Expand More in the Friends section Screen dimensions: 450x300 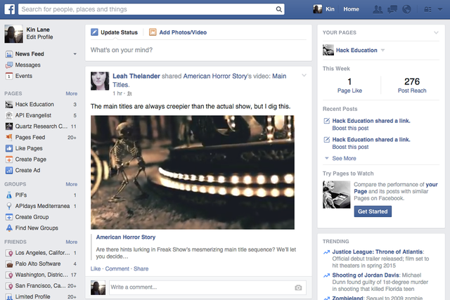coord(72,242)
